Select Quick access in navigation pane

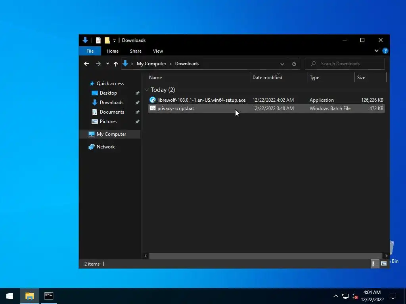pyautogui.click(x=110, y=84)
